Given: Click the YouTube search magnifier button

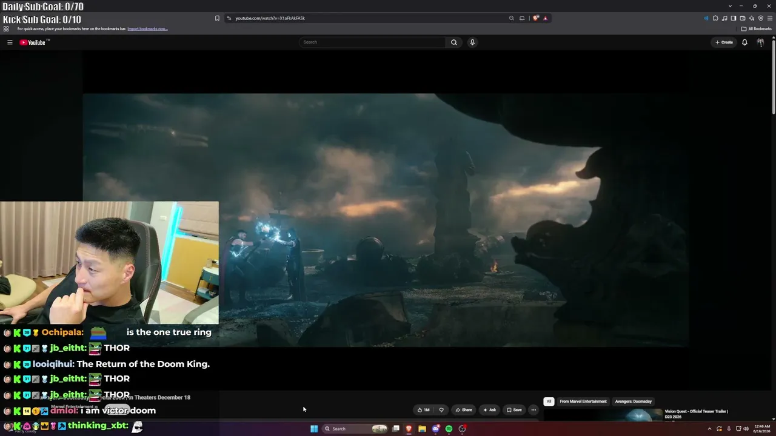Looking at the screenshot, I should coord(453,42).
